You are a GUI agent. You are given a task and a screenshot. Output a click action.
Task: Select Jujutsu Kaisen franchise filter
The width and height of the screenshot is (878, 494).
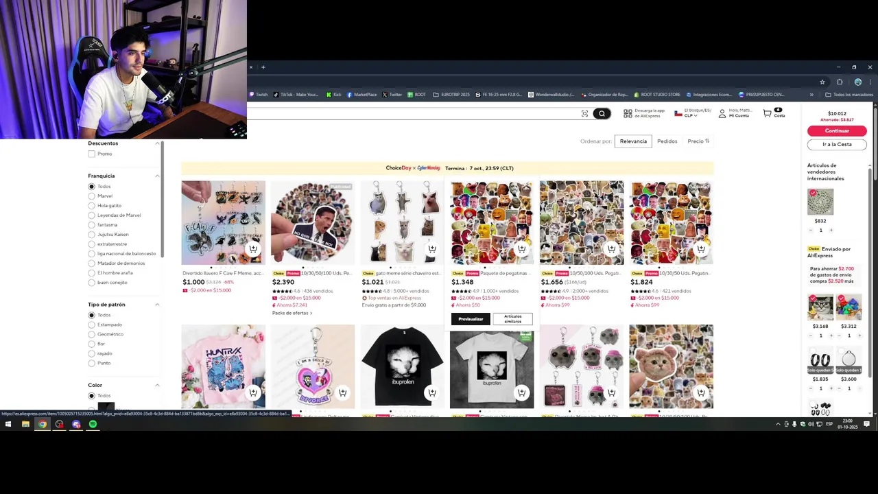pyautogui.click(x=91, y=235)
